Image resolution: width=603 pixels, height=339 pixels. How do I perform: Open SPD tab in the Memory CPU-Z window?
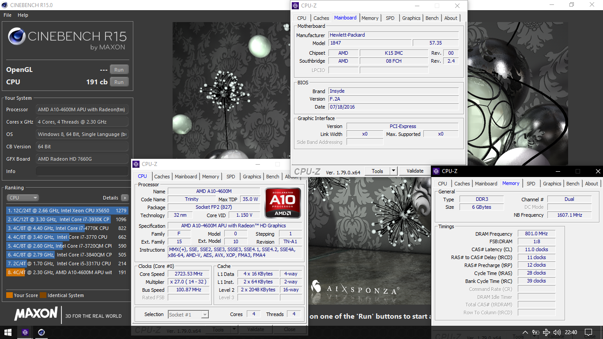[x=531, y=184]
